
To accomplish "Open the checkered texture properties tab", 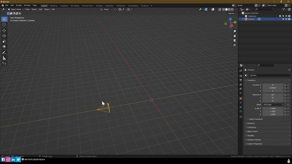I will (240, 117).
